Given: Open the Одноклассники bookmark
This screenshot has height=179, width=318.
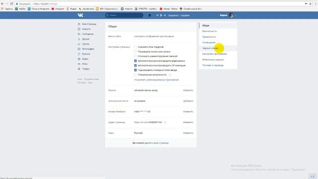Looking at the screenshot, I should click(x=107, y=9).
